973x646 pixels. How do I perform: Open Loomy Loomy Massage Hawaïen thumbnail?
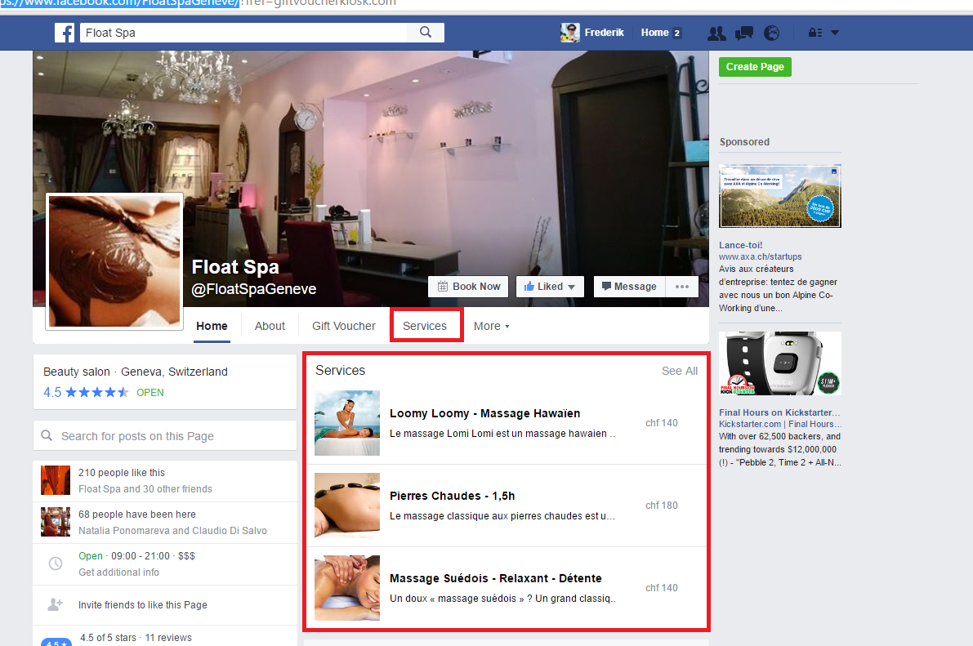347,422
